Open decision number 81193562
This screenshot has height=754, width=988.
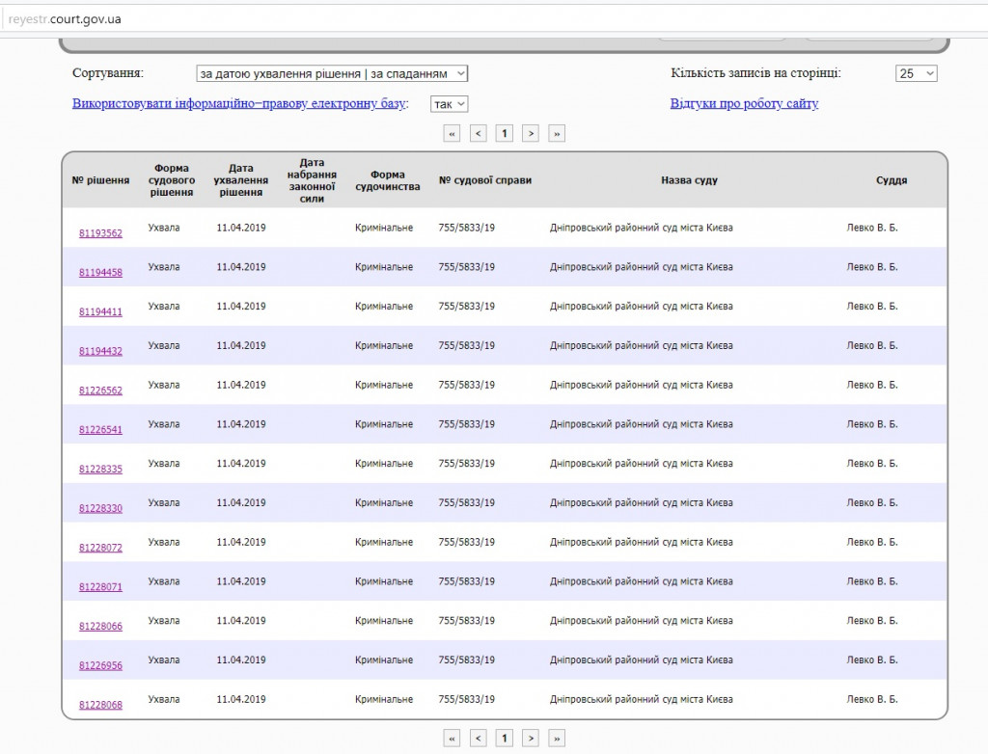point(100,233)
